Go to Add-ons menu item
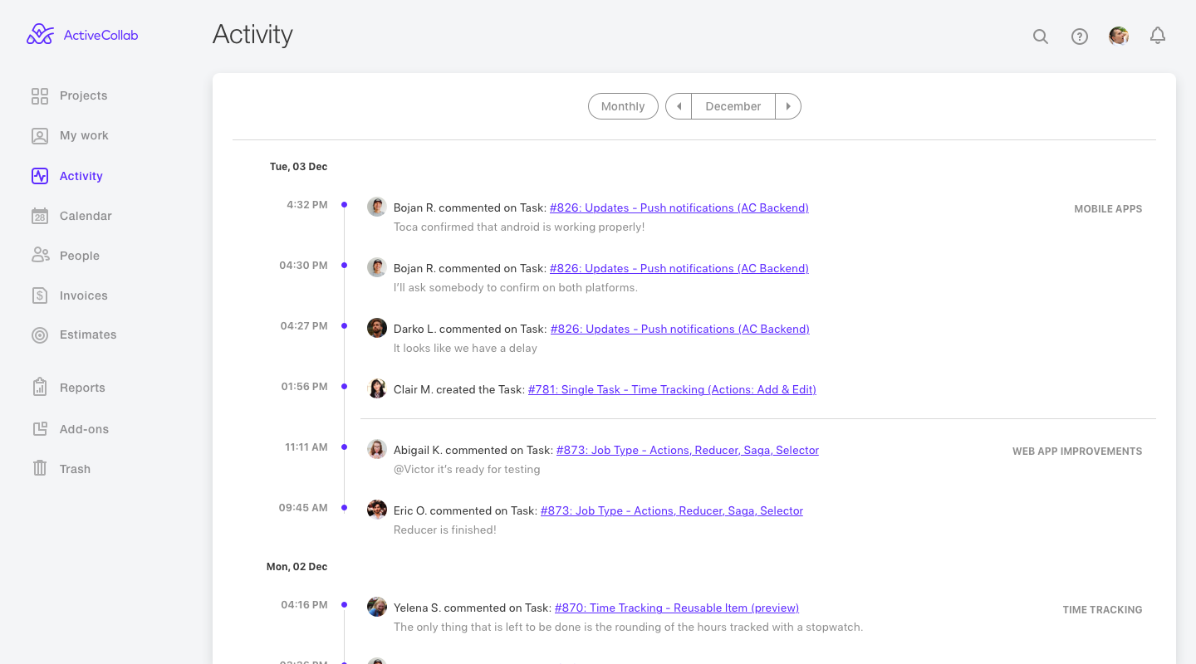 click(x=84, y=429)
